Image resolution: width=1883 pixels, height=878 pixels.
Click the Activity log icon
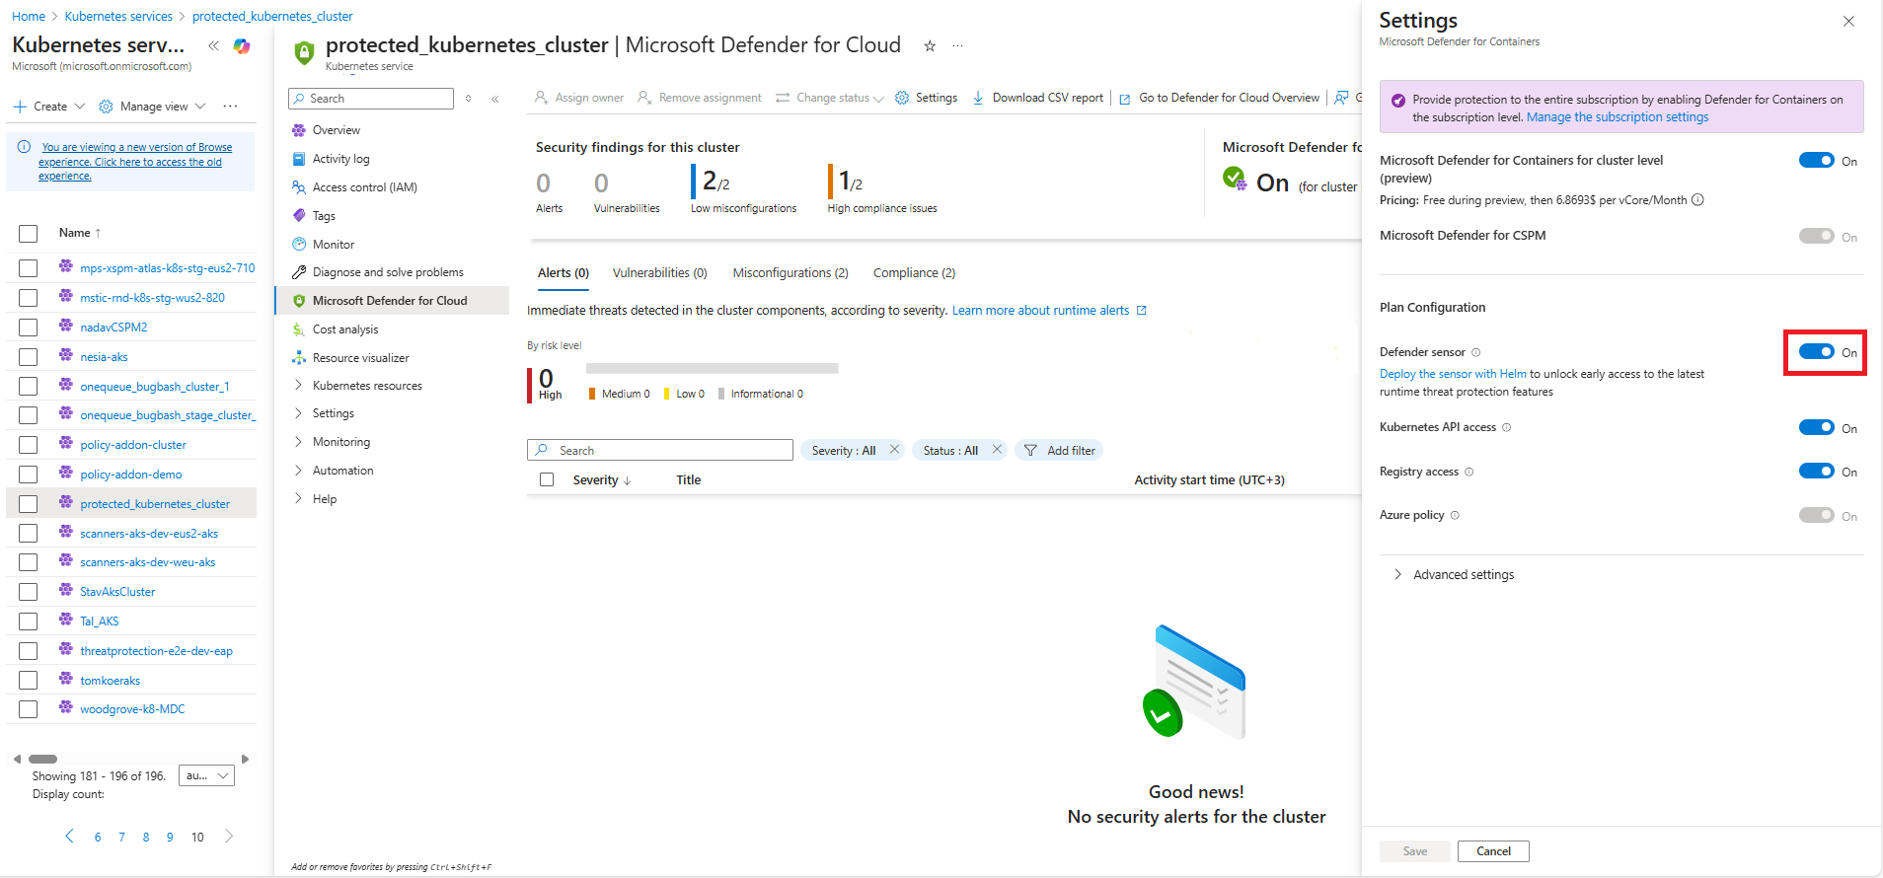pyautogui.click(x=299, y=159)
